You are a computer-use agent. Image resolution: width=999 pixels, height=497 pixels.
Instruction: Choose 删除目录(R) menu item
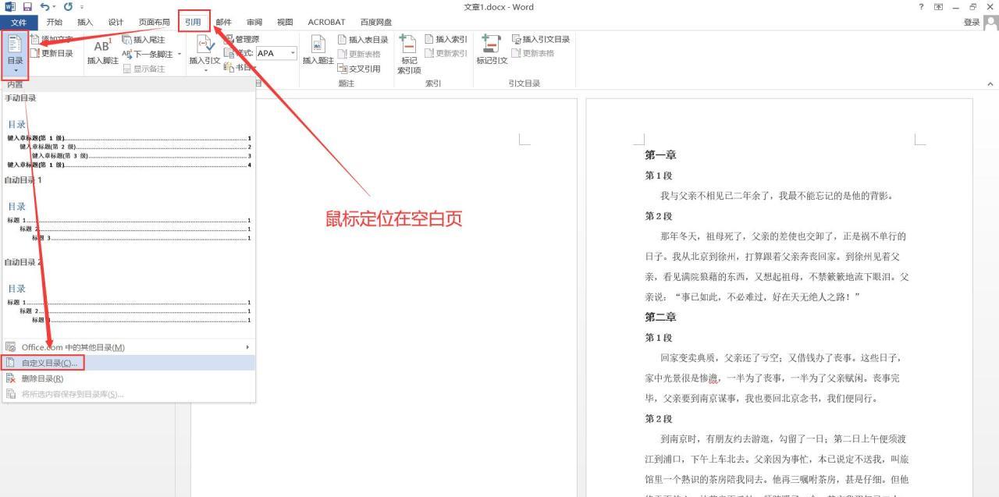pos(129,378)
